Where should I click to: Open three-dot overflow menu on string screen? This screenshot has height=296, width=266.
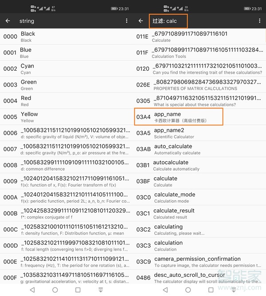point(126,21)
